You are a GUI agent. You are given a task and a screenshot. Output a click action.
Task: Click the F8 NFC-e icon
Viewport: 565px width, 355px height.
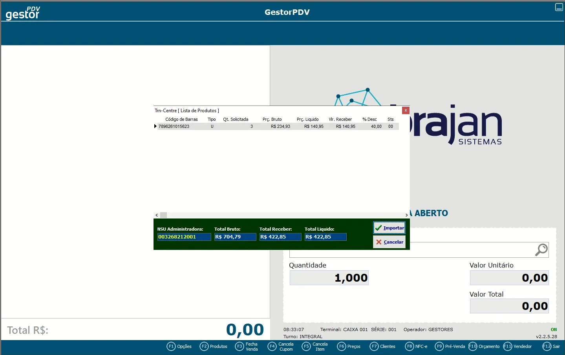[x=410, y=346]
